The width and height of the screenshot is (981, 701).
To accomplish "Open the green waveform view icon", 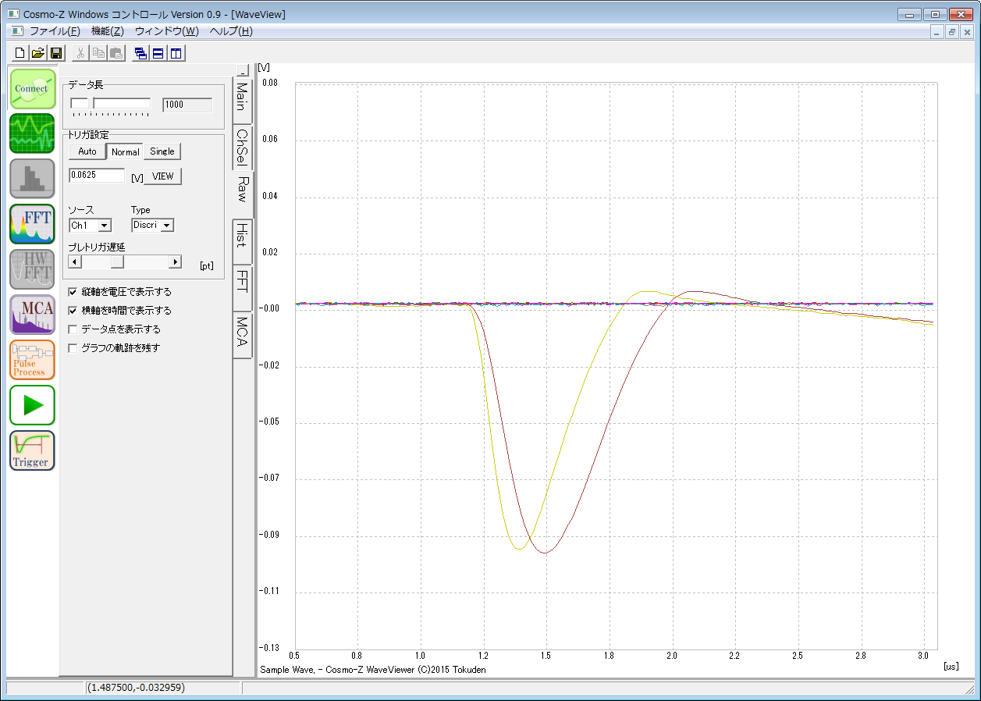I will tap(32, 133).
